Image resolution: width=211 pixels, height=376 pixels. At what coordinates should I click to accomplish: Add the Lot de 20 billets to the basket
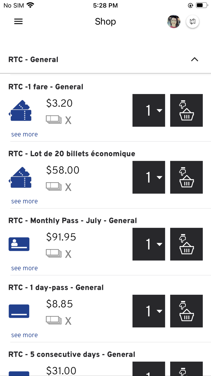pos(186,177)
